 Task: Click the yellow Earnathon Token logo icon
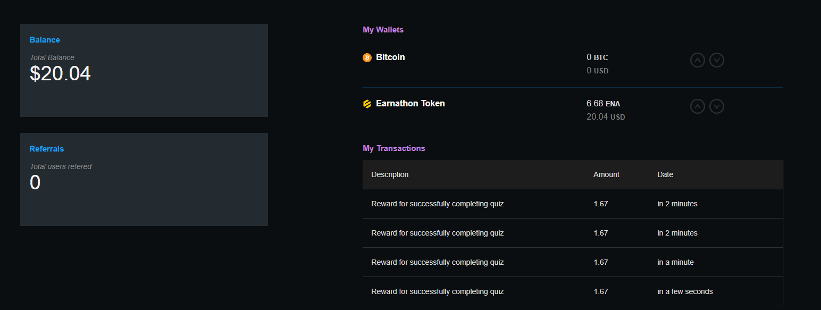367,104
